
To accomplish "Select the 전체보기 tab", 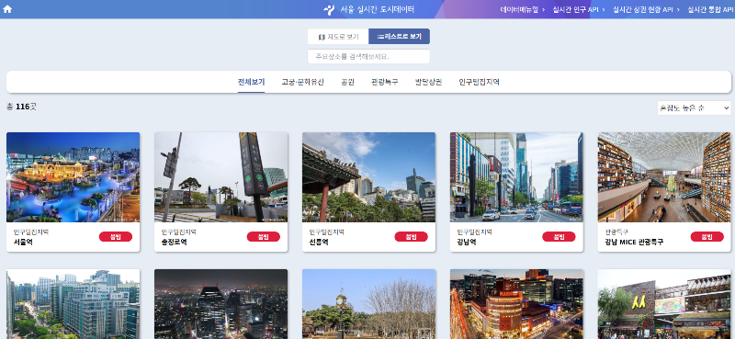I will point(251,82).
